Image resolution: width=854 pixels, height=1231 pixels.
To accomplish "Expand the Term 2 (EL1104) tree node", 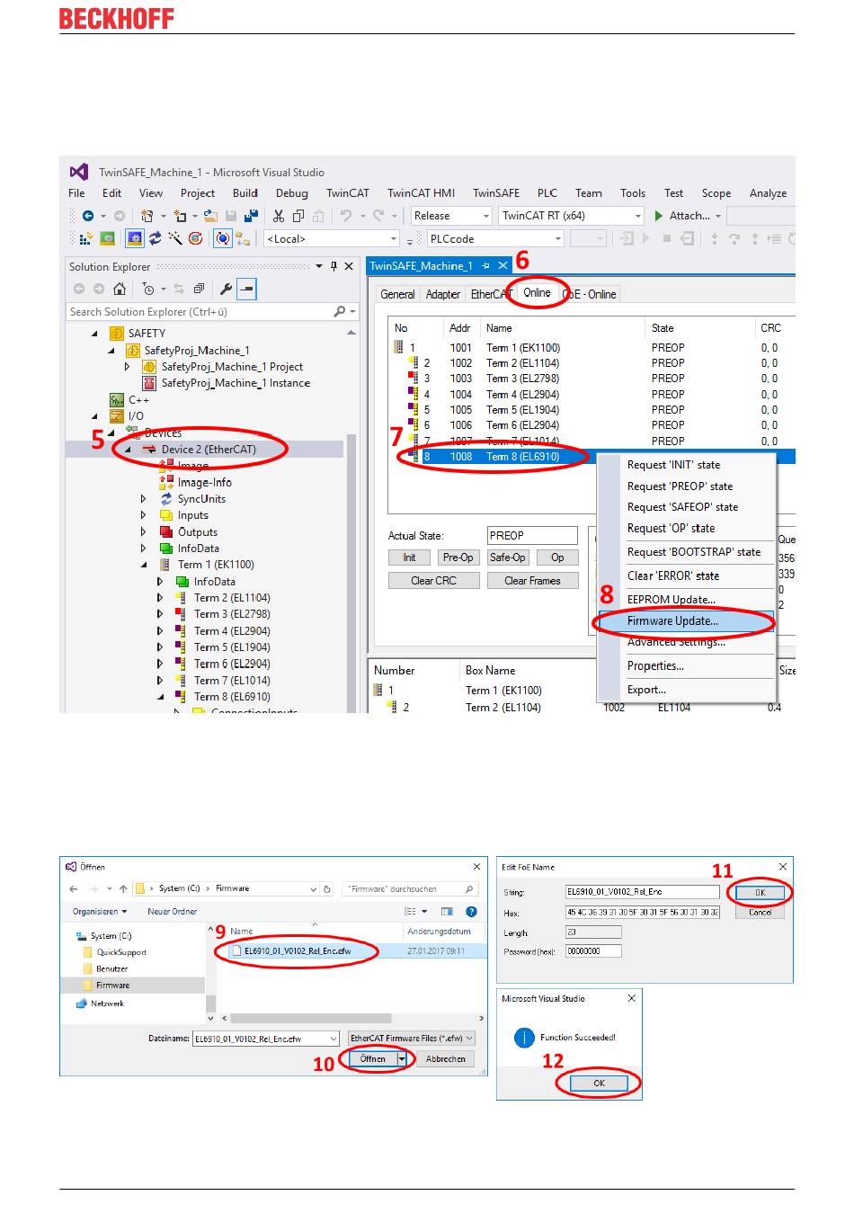I will tap(160, 598).
